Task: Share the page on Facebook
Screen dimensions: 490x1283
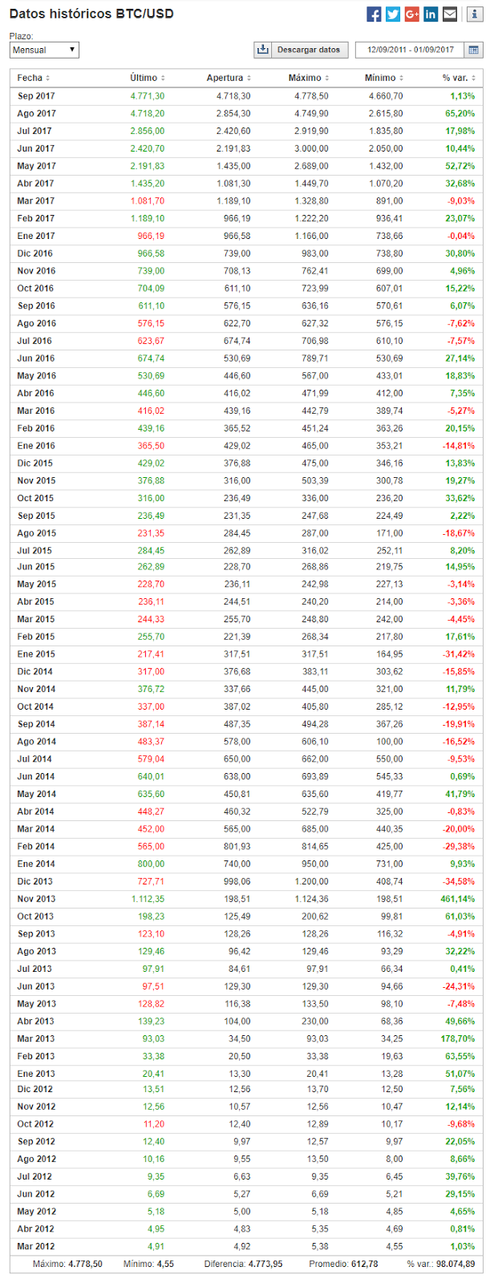Action: point(375,14)
